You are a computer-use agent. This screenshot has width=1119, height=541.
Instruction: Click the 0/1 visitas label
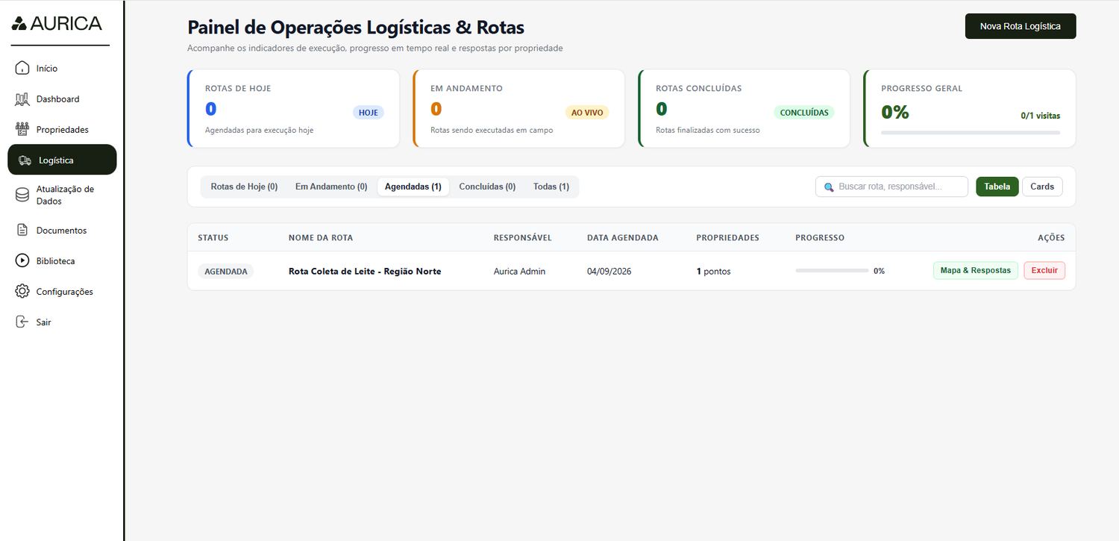[x=1041, y=116]
